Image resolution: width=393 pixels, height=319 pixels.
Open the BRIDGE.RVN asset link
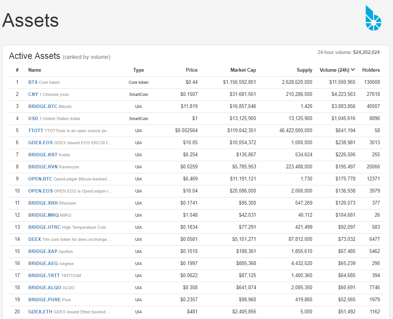pos(43,166)
